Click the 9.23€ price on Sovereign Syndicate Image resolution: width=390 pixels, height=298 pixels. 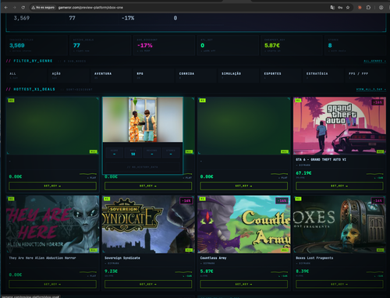point(111,271)
